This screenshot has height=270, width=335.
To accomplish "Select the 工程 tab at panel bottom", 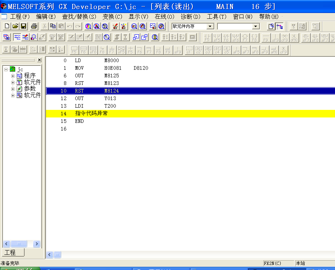I will (10, 252).
